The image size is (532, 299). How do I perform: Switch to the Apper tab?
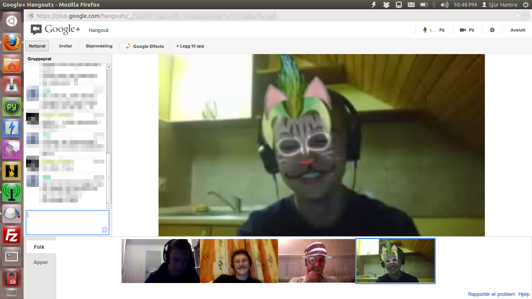point(41,262)
